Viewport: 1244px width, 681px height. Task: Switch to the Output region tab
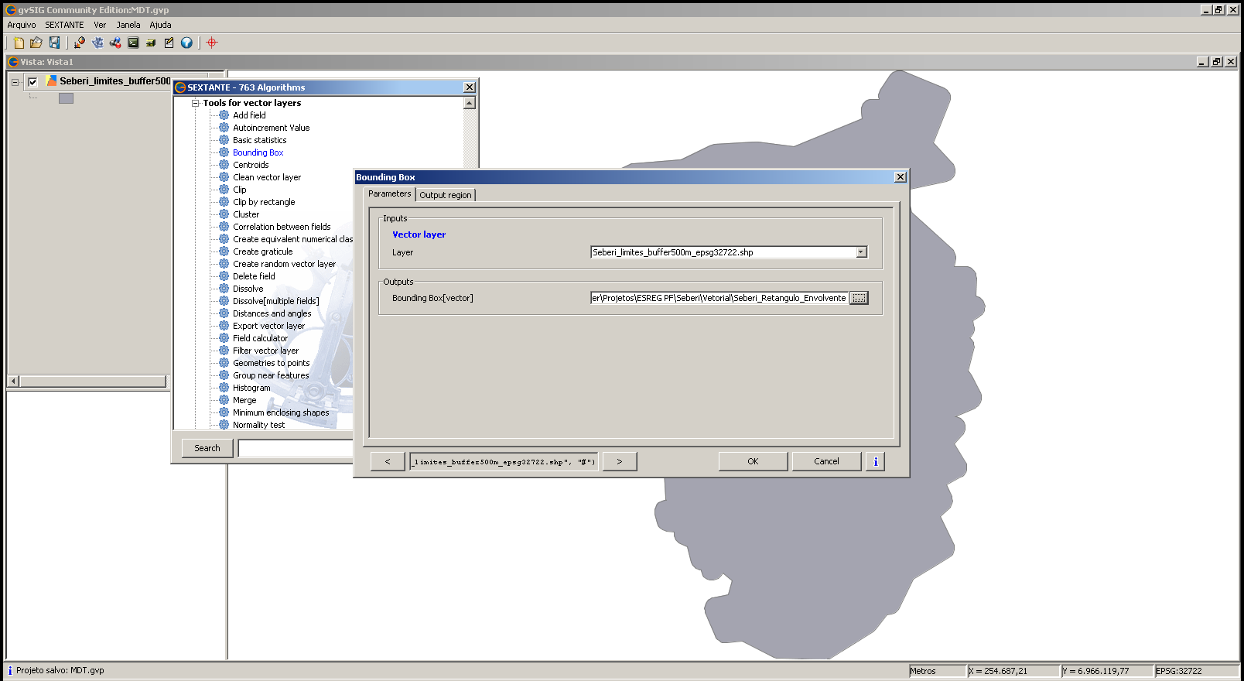click(x=446, y=195)
